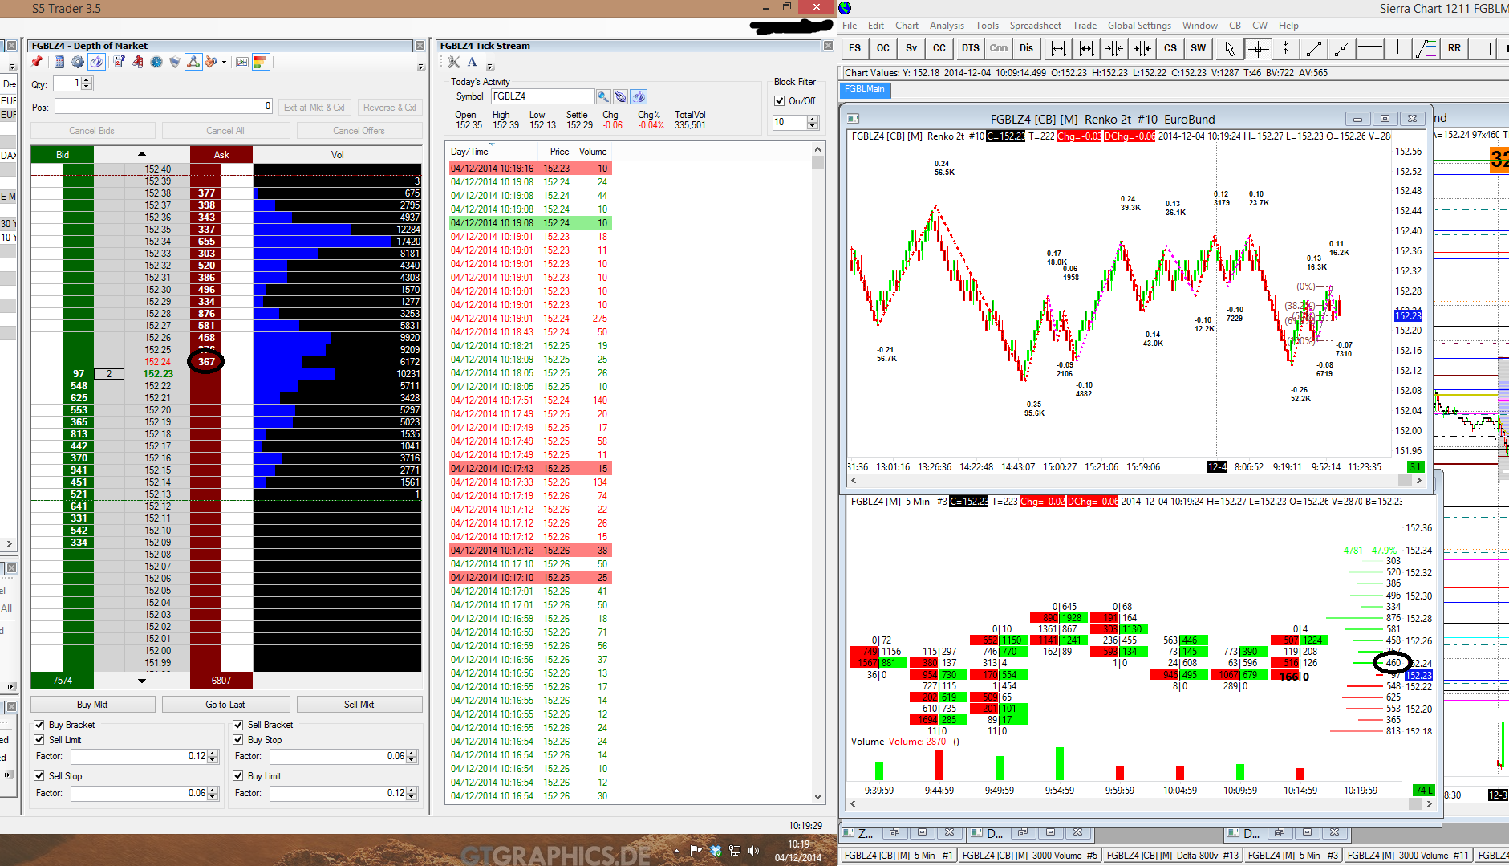Click the expand bar spacing icon in Sierra toolbar
Screen dimensions: 1509x866
(1058, 48)
